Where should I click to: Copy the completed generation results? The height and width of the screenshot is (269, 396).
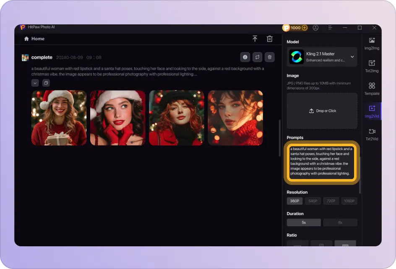tap(45, 83)
